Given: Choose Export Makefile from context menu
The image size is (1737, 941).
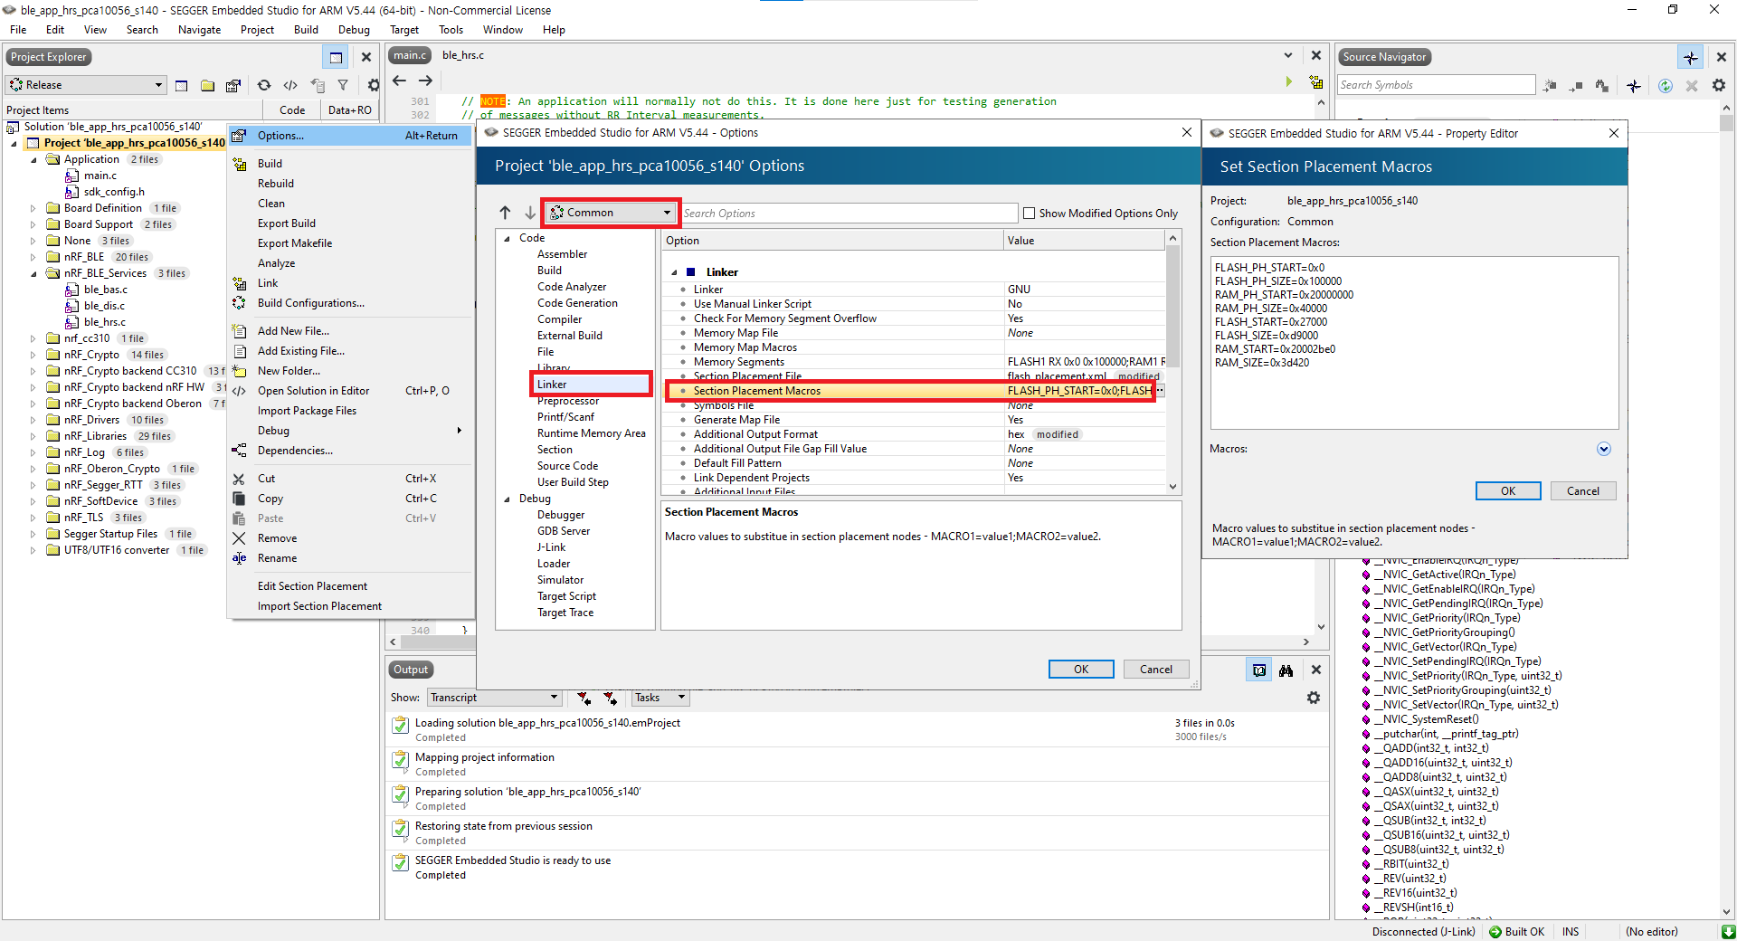Looking at the screenshot, I should pyautogui.click(x=295, y=243).
